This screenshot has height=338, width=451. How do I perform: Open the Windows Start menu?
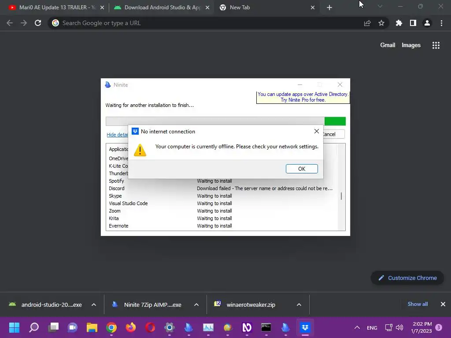(x=14, y=327)
